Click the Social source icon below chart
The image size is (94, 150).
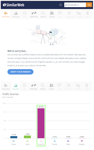(55, 141)
